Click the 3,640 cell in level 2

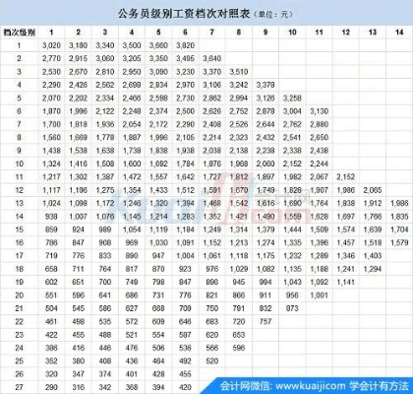[212, 58]
